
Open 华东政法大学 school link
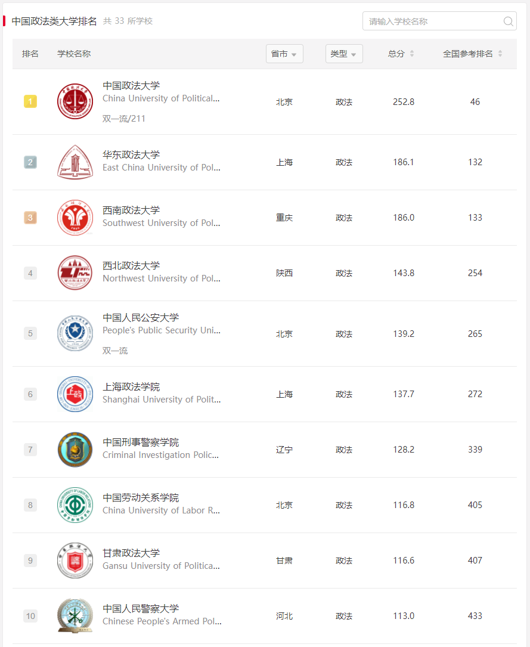[x=131, y=154]
